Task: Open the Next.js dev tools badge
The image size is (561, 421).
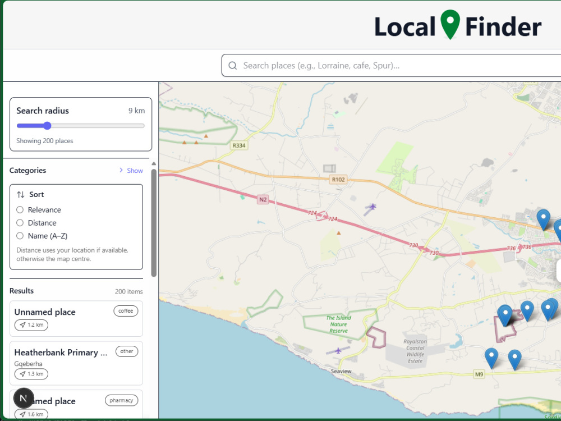Action: (24, 398)
